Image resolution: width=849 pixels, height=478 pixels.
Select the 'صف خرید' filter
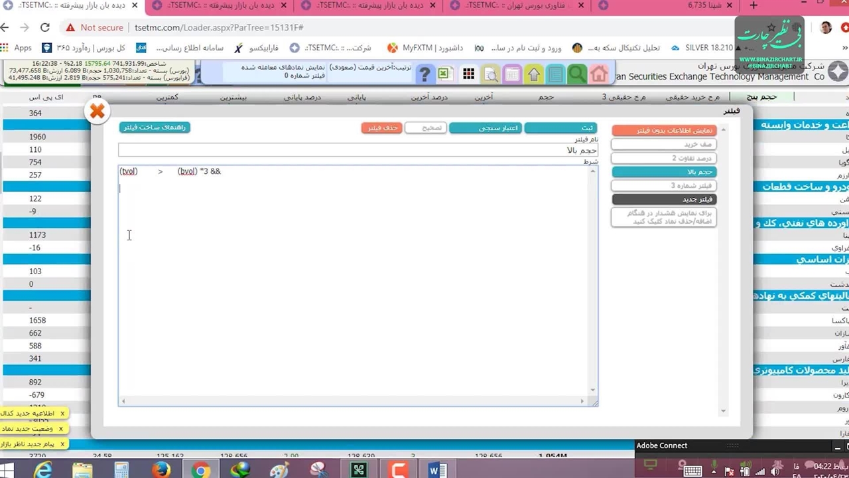[x=663, y=144]
